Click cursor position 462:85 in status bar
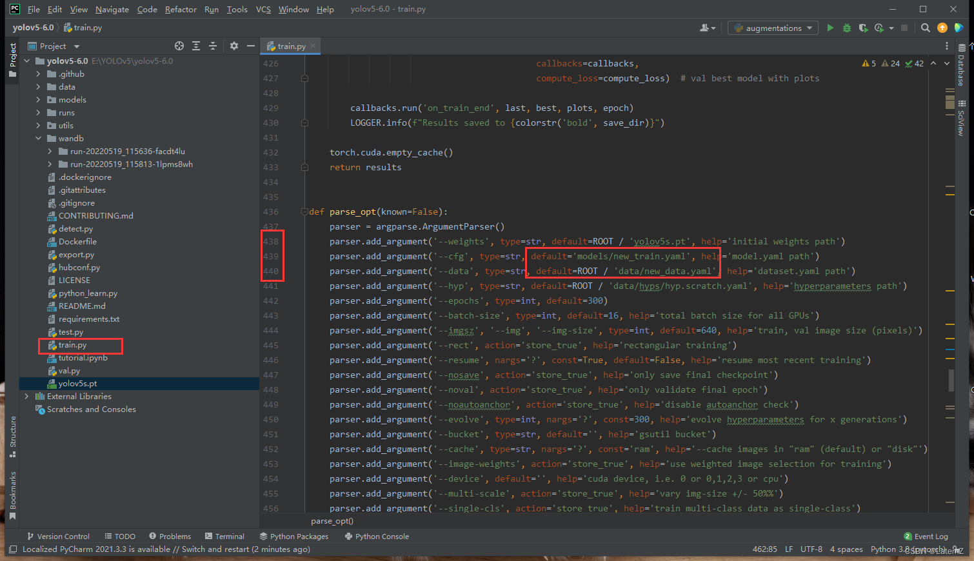This screenshot has height=561, width=974. pyautogui.click(x=765, y=549)
